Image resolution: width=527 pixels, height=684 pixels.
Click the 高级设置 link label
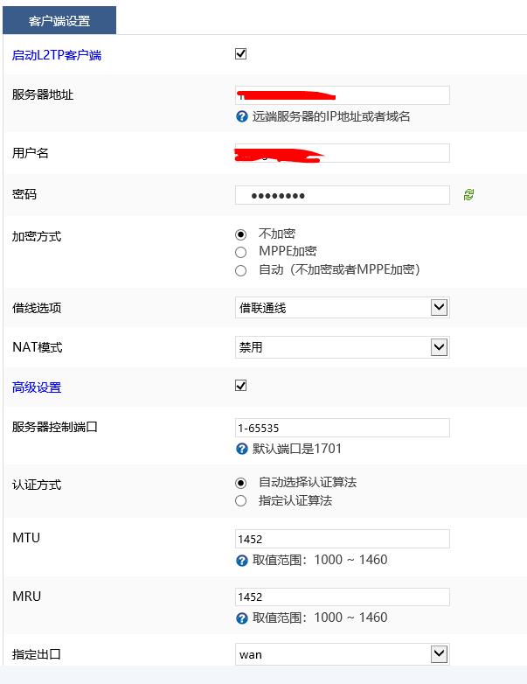pyautogui.click(x=37, y=387)
